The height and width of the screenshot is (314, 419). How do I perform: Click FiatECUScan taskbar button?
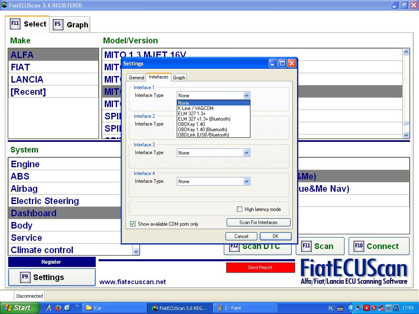click(x=180, y=308)
